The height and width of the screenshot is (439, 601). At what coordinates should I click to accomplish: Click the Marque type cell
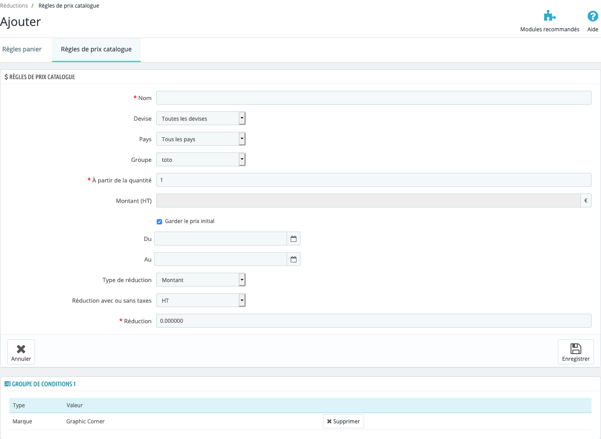[22, 422]
